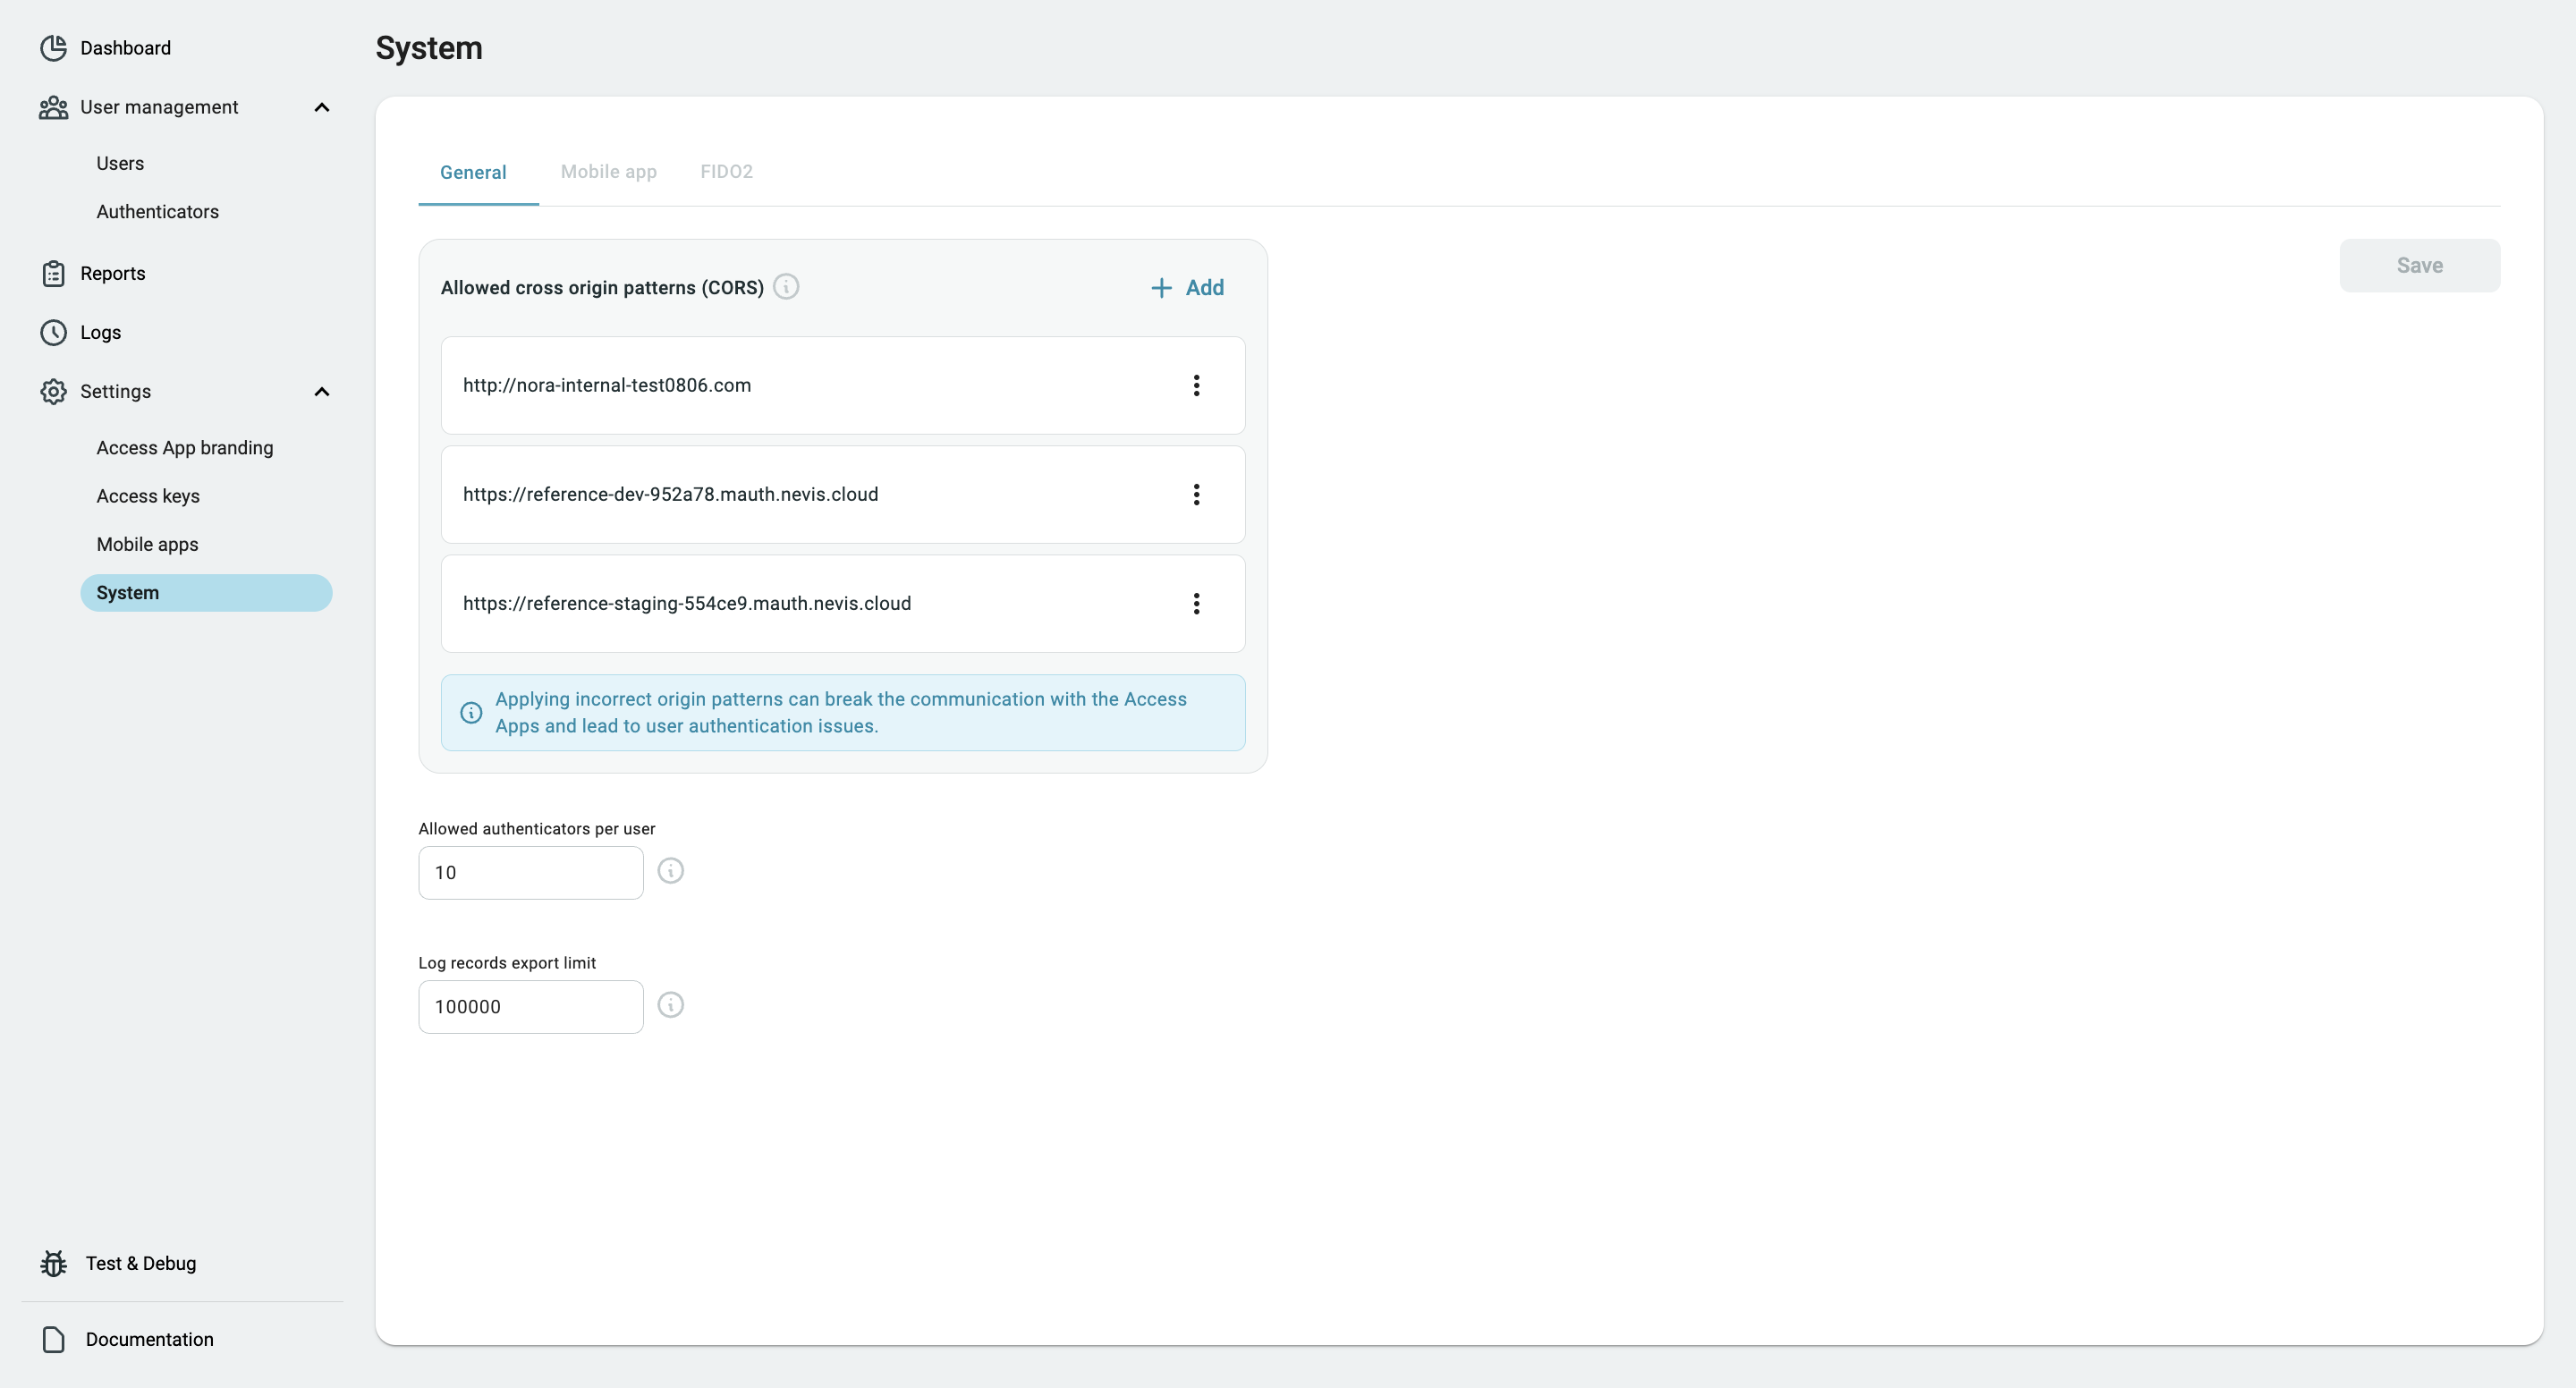Switch to the Mobile app tab
The image size is (2576, 1388).
608,172
